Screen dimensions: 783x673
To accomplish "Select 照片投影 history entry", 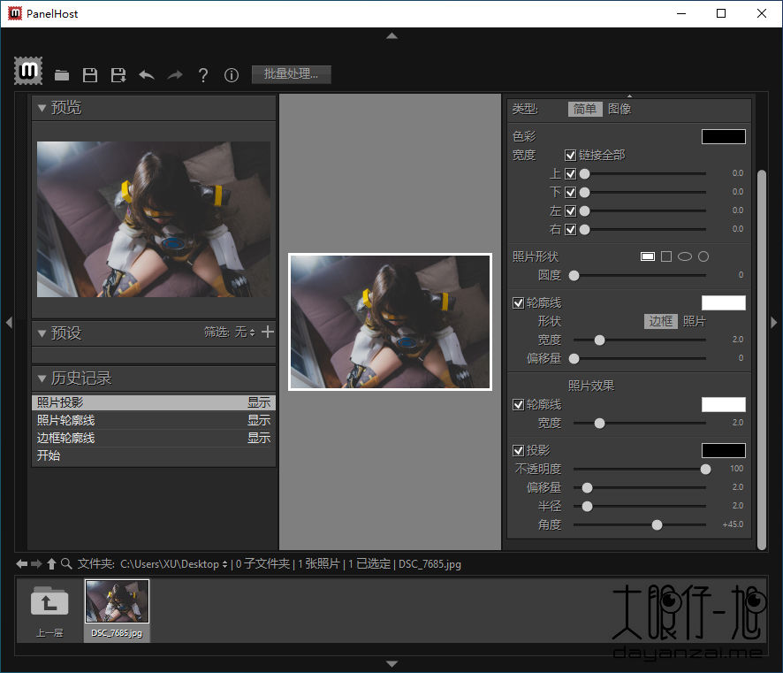I will pos(154,402).
